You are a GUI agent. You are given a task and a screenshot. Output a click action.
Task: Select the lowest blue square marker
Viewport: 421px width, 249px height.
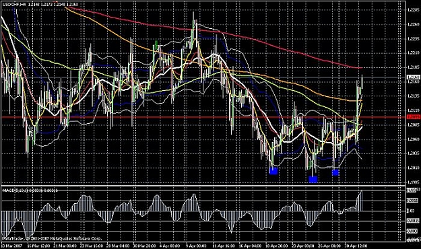pyautogui.click(x=313, y=179)
